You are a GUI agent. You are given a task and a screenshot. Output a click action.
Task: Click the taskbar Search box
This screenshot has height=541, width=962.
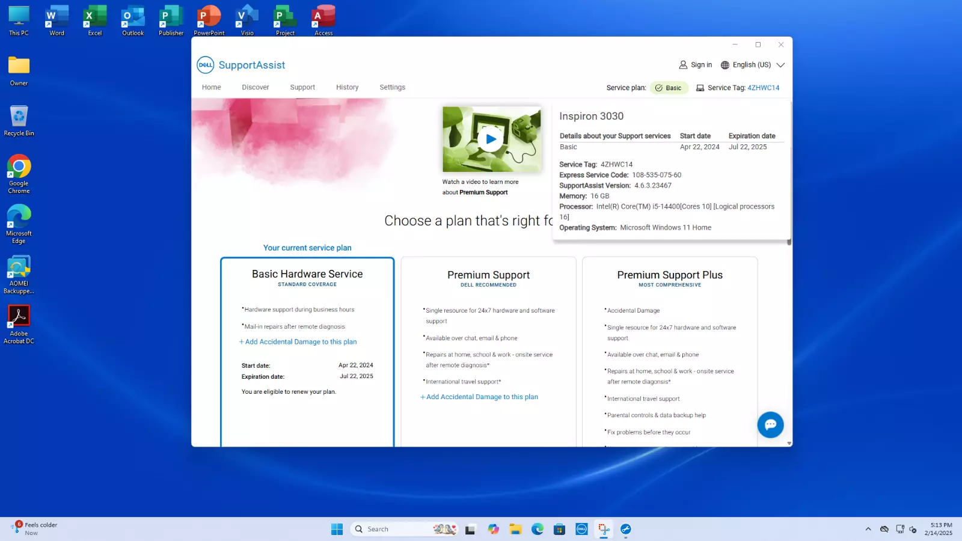(405, 529)
